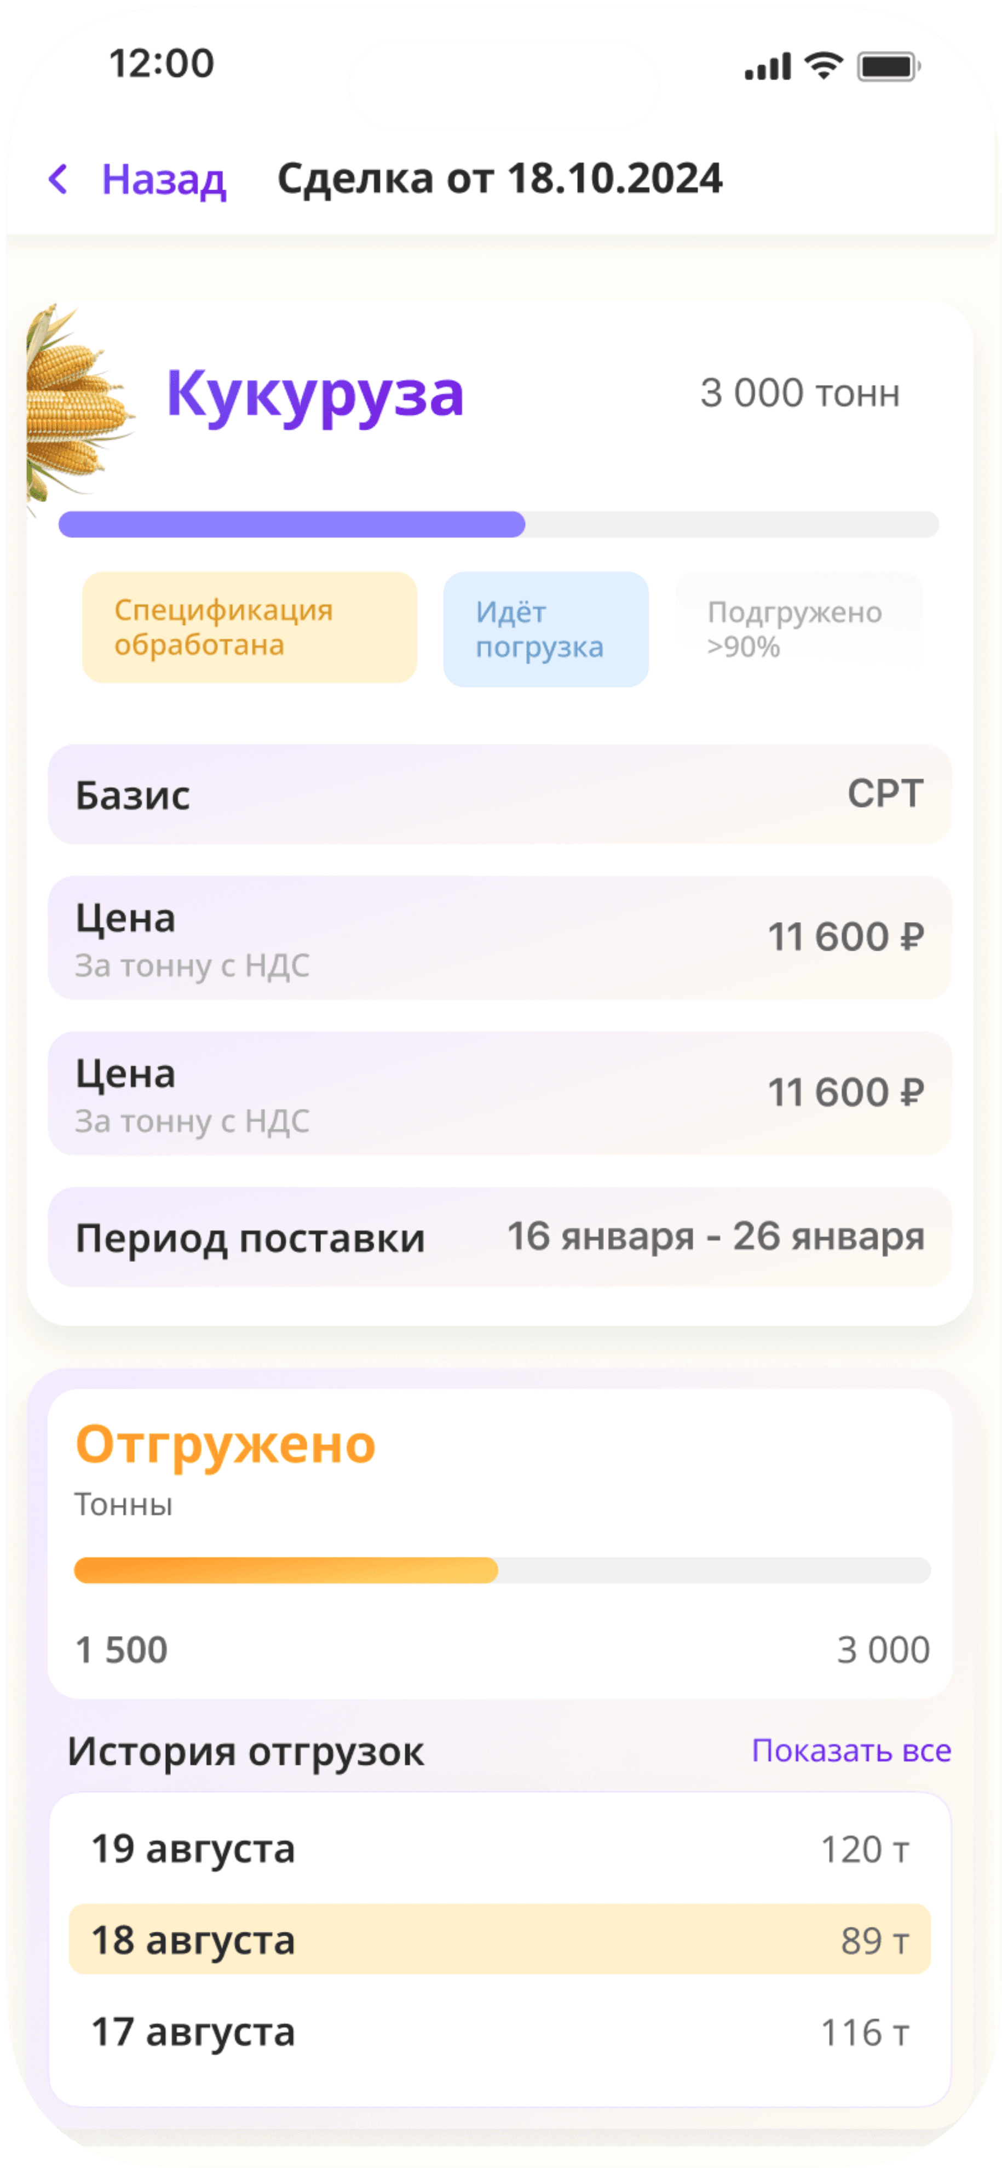
Task: Tap the Период поставки row
Action: [500, 1237]
